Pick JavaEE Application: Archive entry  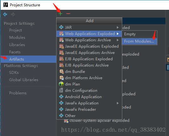89,53
